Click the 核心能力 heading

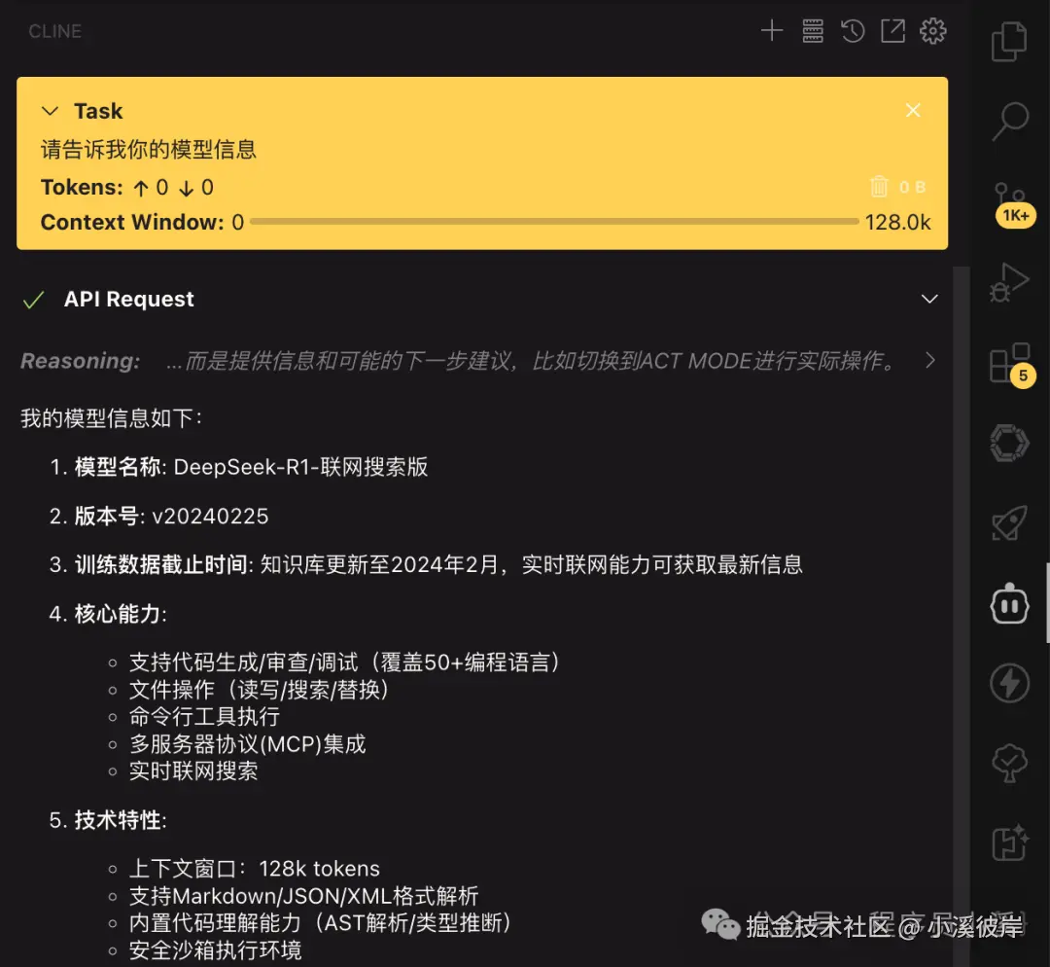(x=121, y=613)
